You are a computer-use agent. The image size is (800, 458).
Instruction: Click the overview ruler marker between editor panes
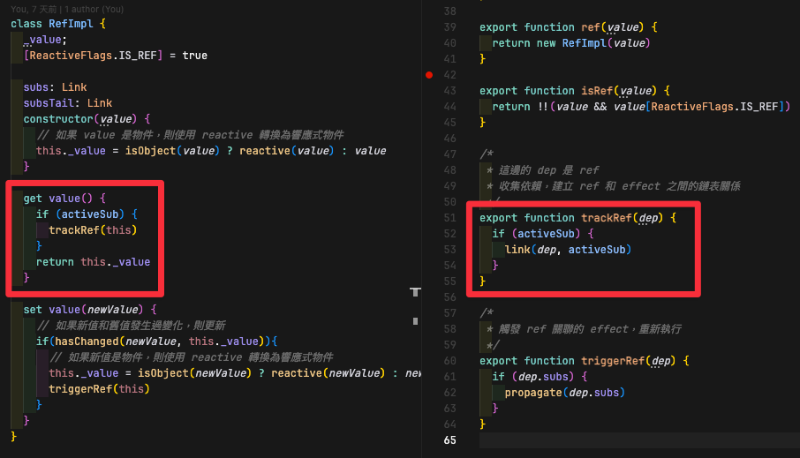[x=416, y=290]
